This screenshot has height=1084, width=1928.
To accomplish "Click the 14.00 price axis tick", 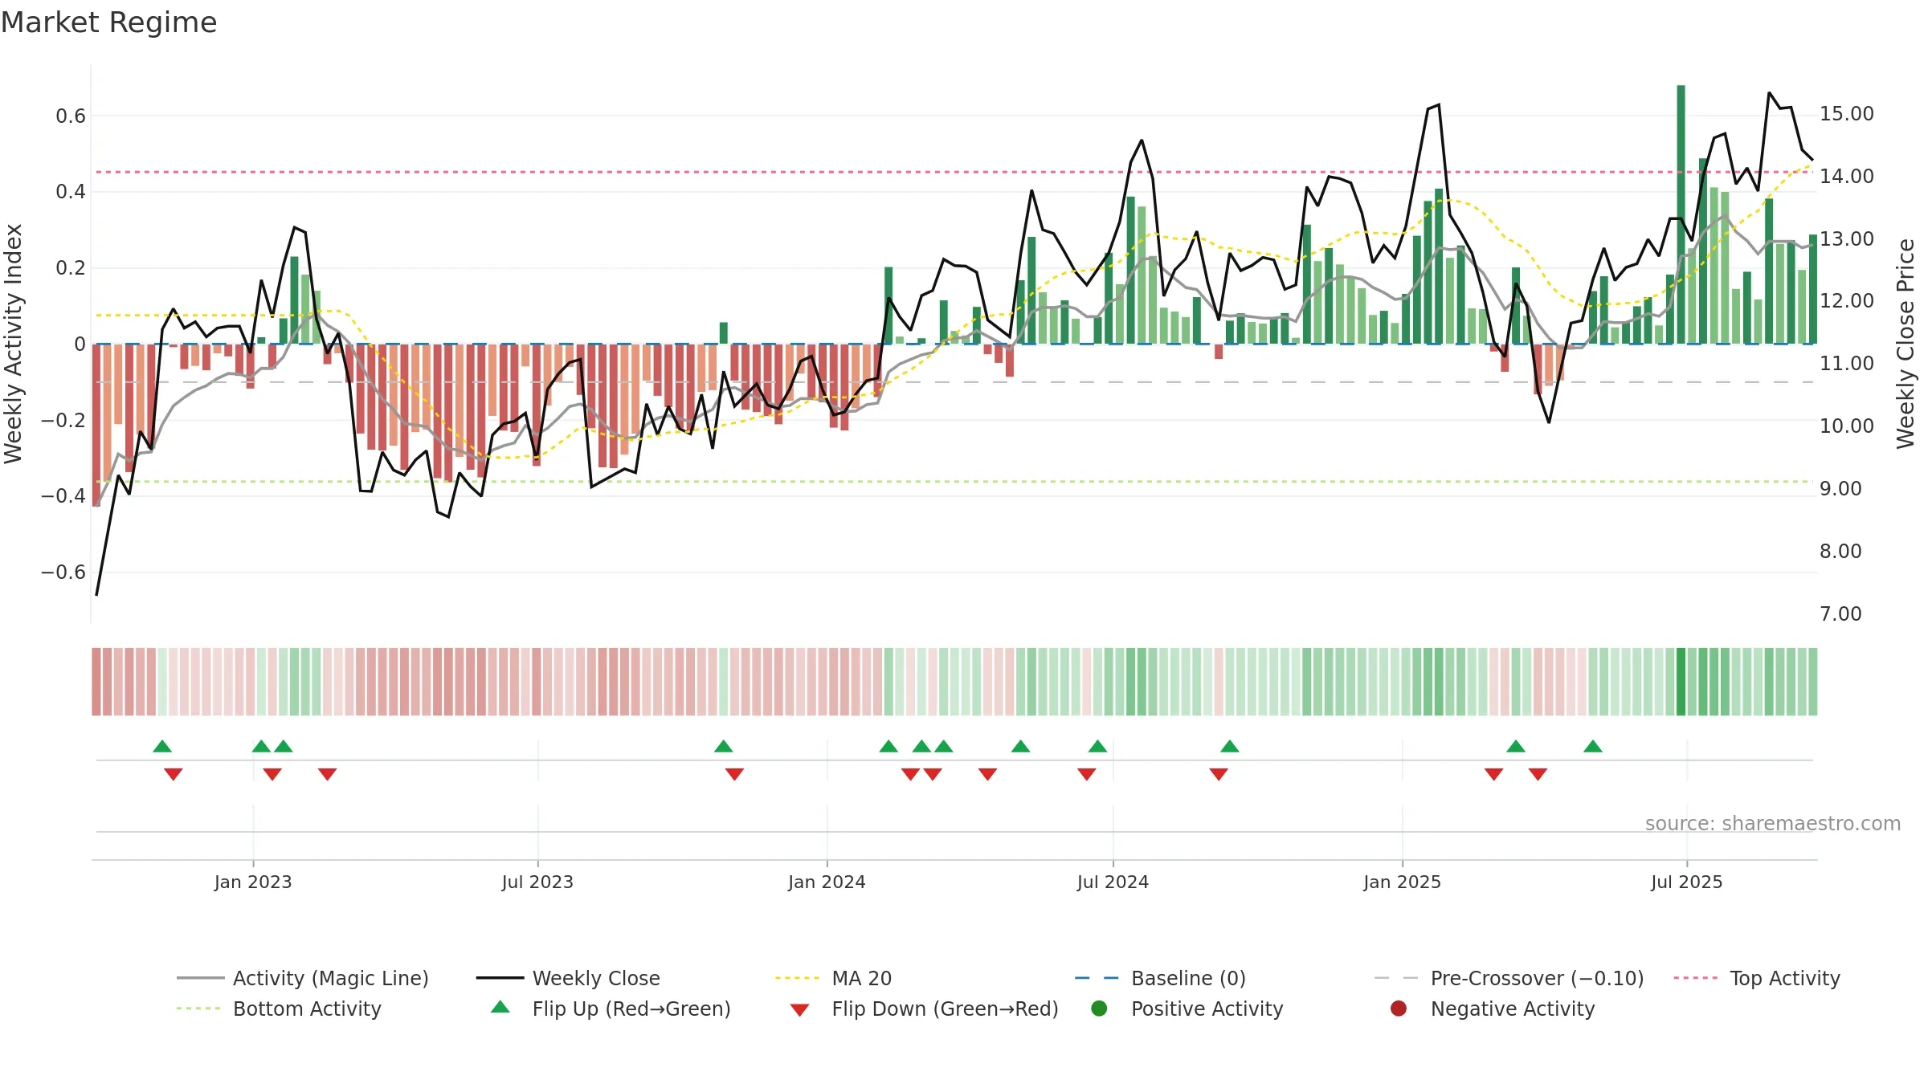I will click(1847, 176).
